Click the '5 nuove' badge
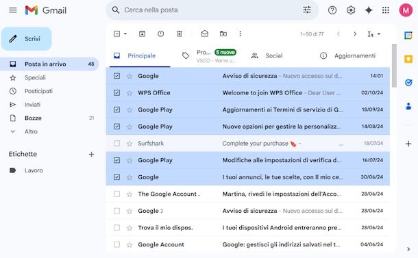Image resolution: width=418 pixels, height=258 pixels. (x=225, y=52)
